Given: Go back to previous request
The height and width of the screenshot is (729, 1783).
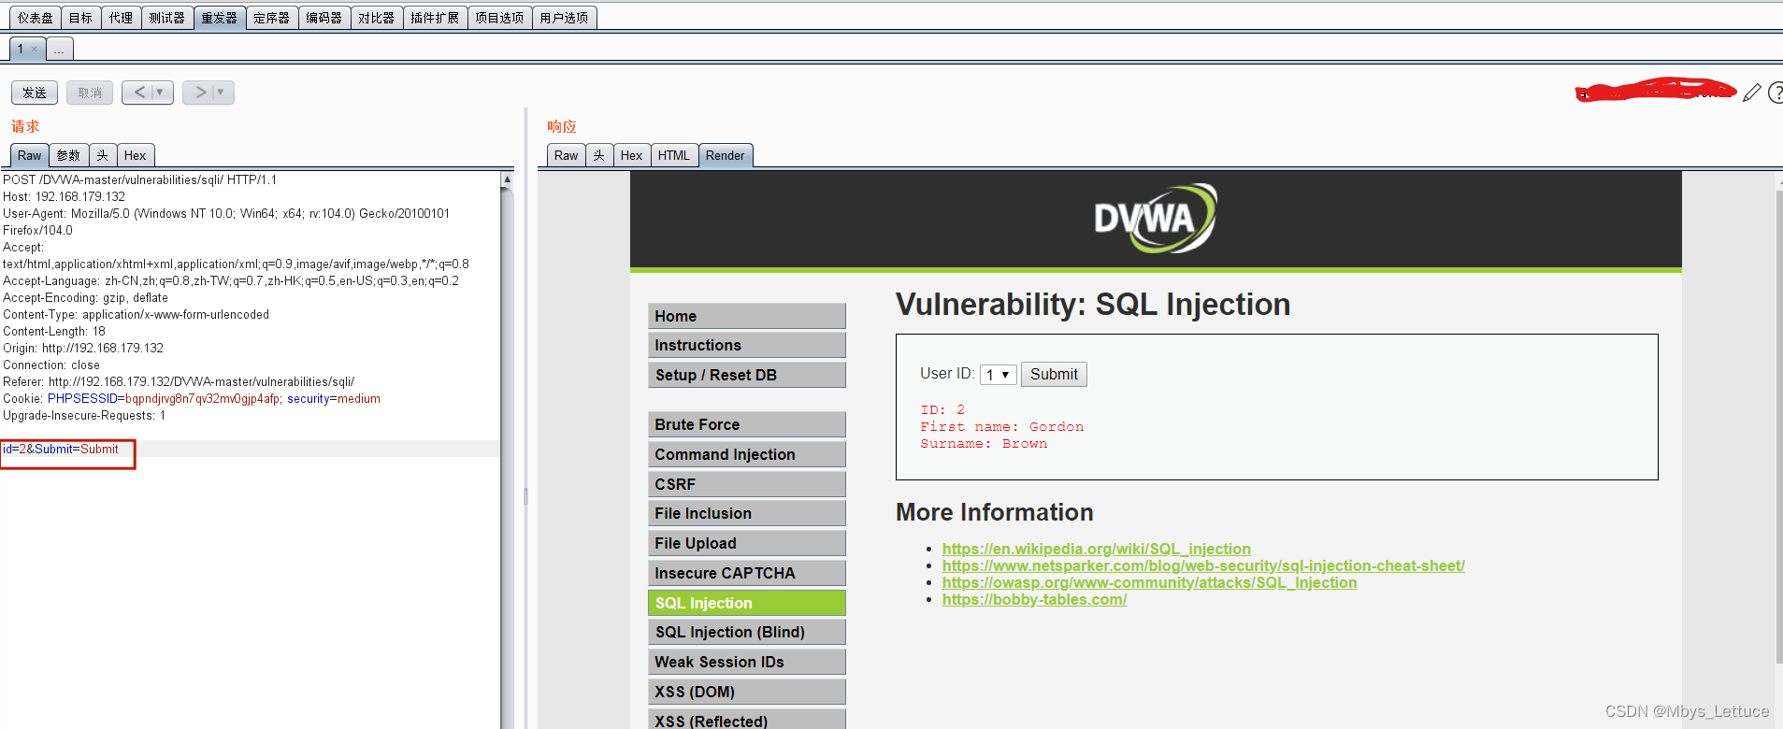Looking at the screenshot, I should (139, 93).
